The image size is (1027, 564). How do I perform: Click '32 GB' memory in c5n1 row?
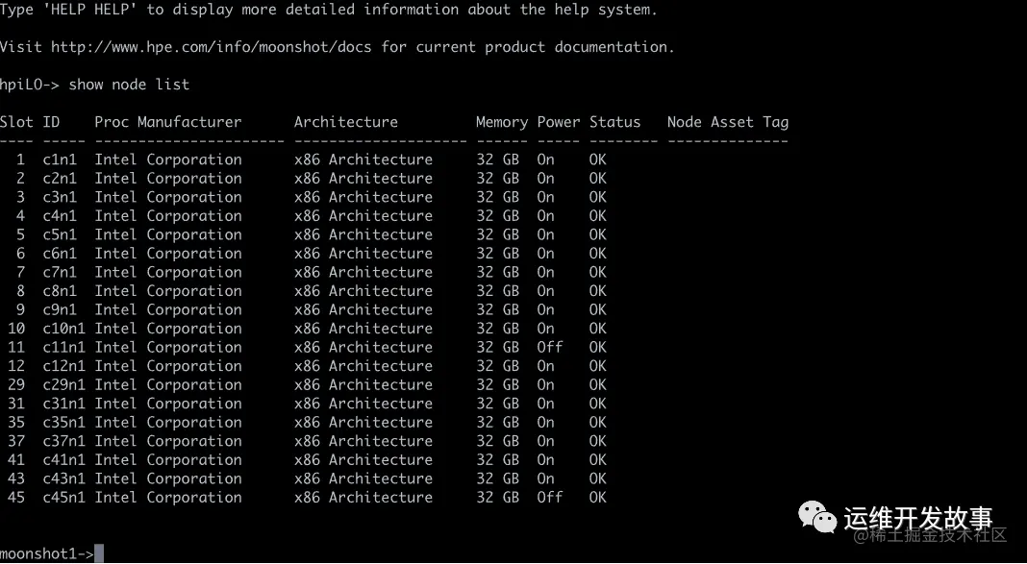tap(498, 234)
